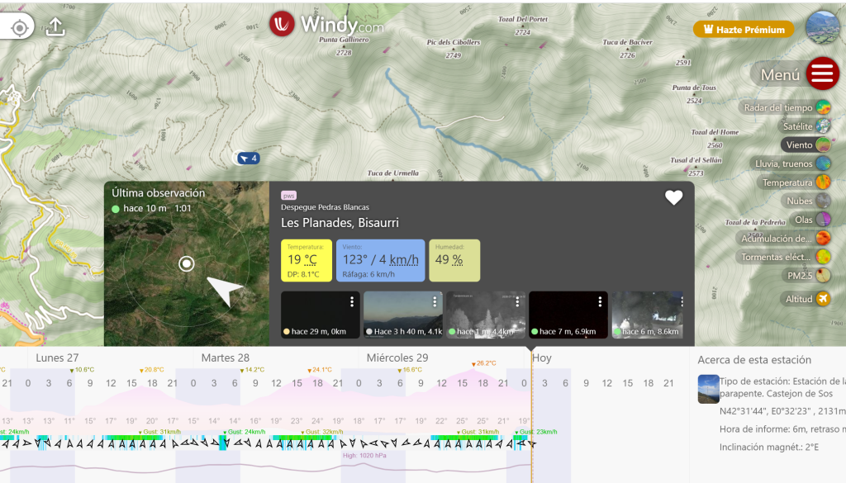Click the PM2.5 round icon
The height and width of the screenshot is (483, 846).
click(x=824, y=276)
